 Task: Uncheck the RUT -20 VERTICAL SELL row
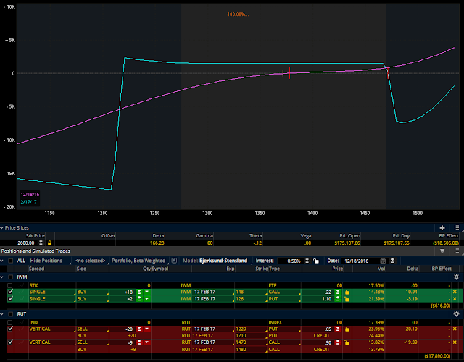pyautogui.click(x=10, y=329)
